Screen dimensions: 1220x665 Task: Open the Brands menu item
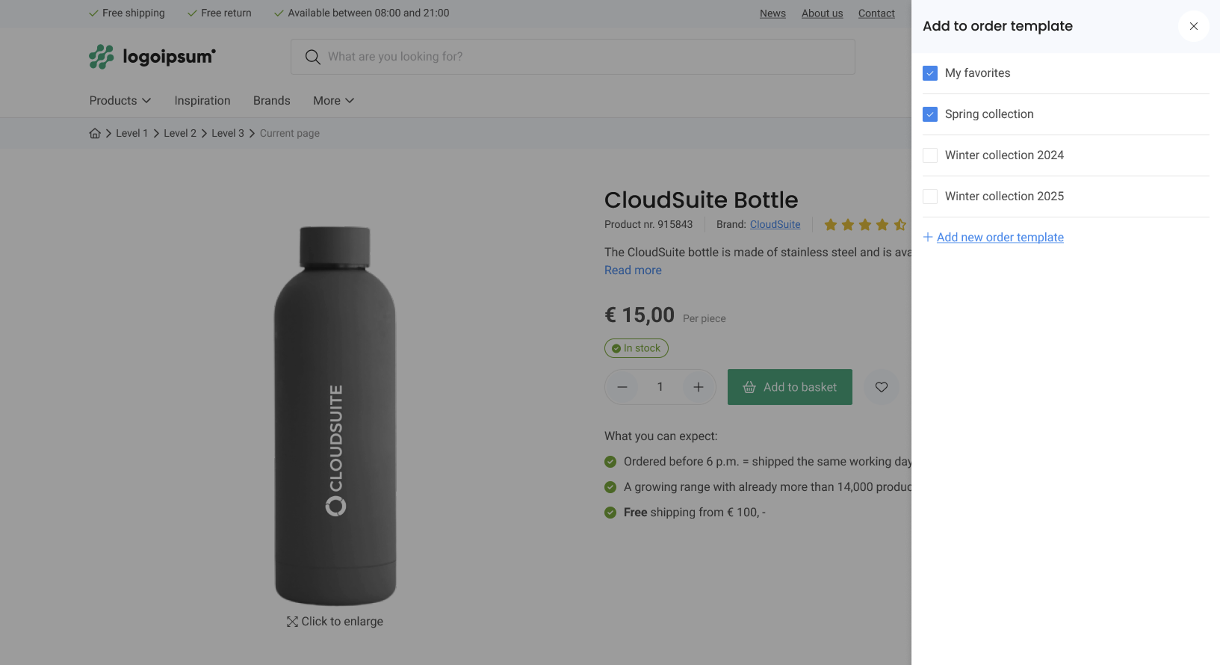coord(271,100)
